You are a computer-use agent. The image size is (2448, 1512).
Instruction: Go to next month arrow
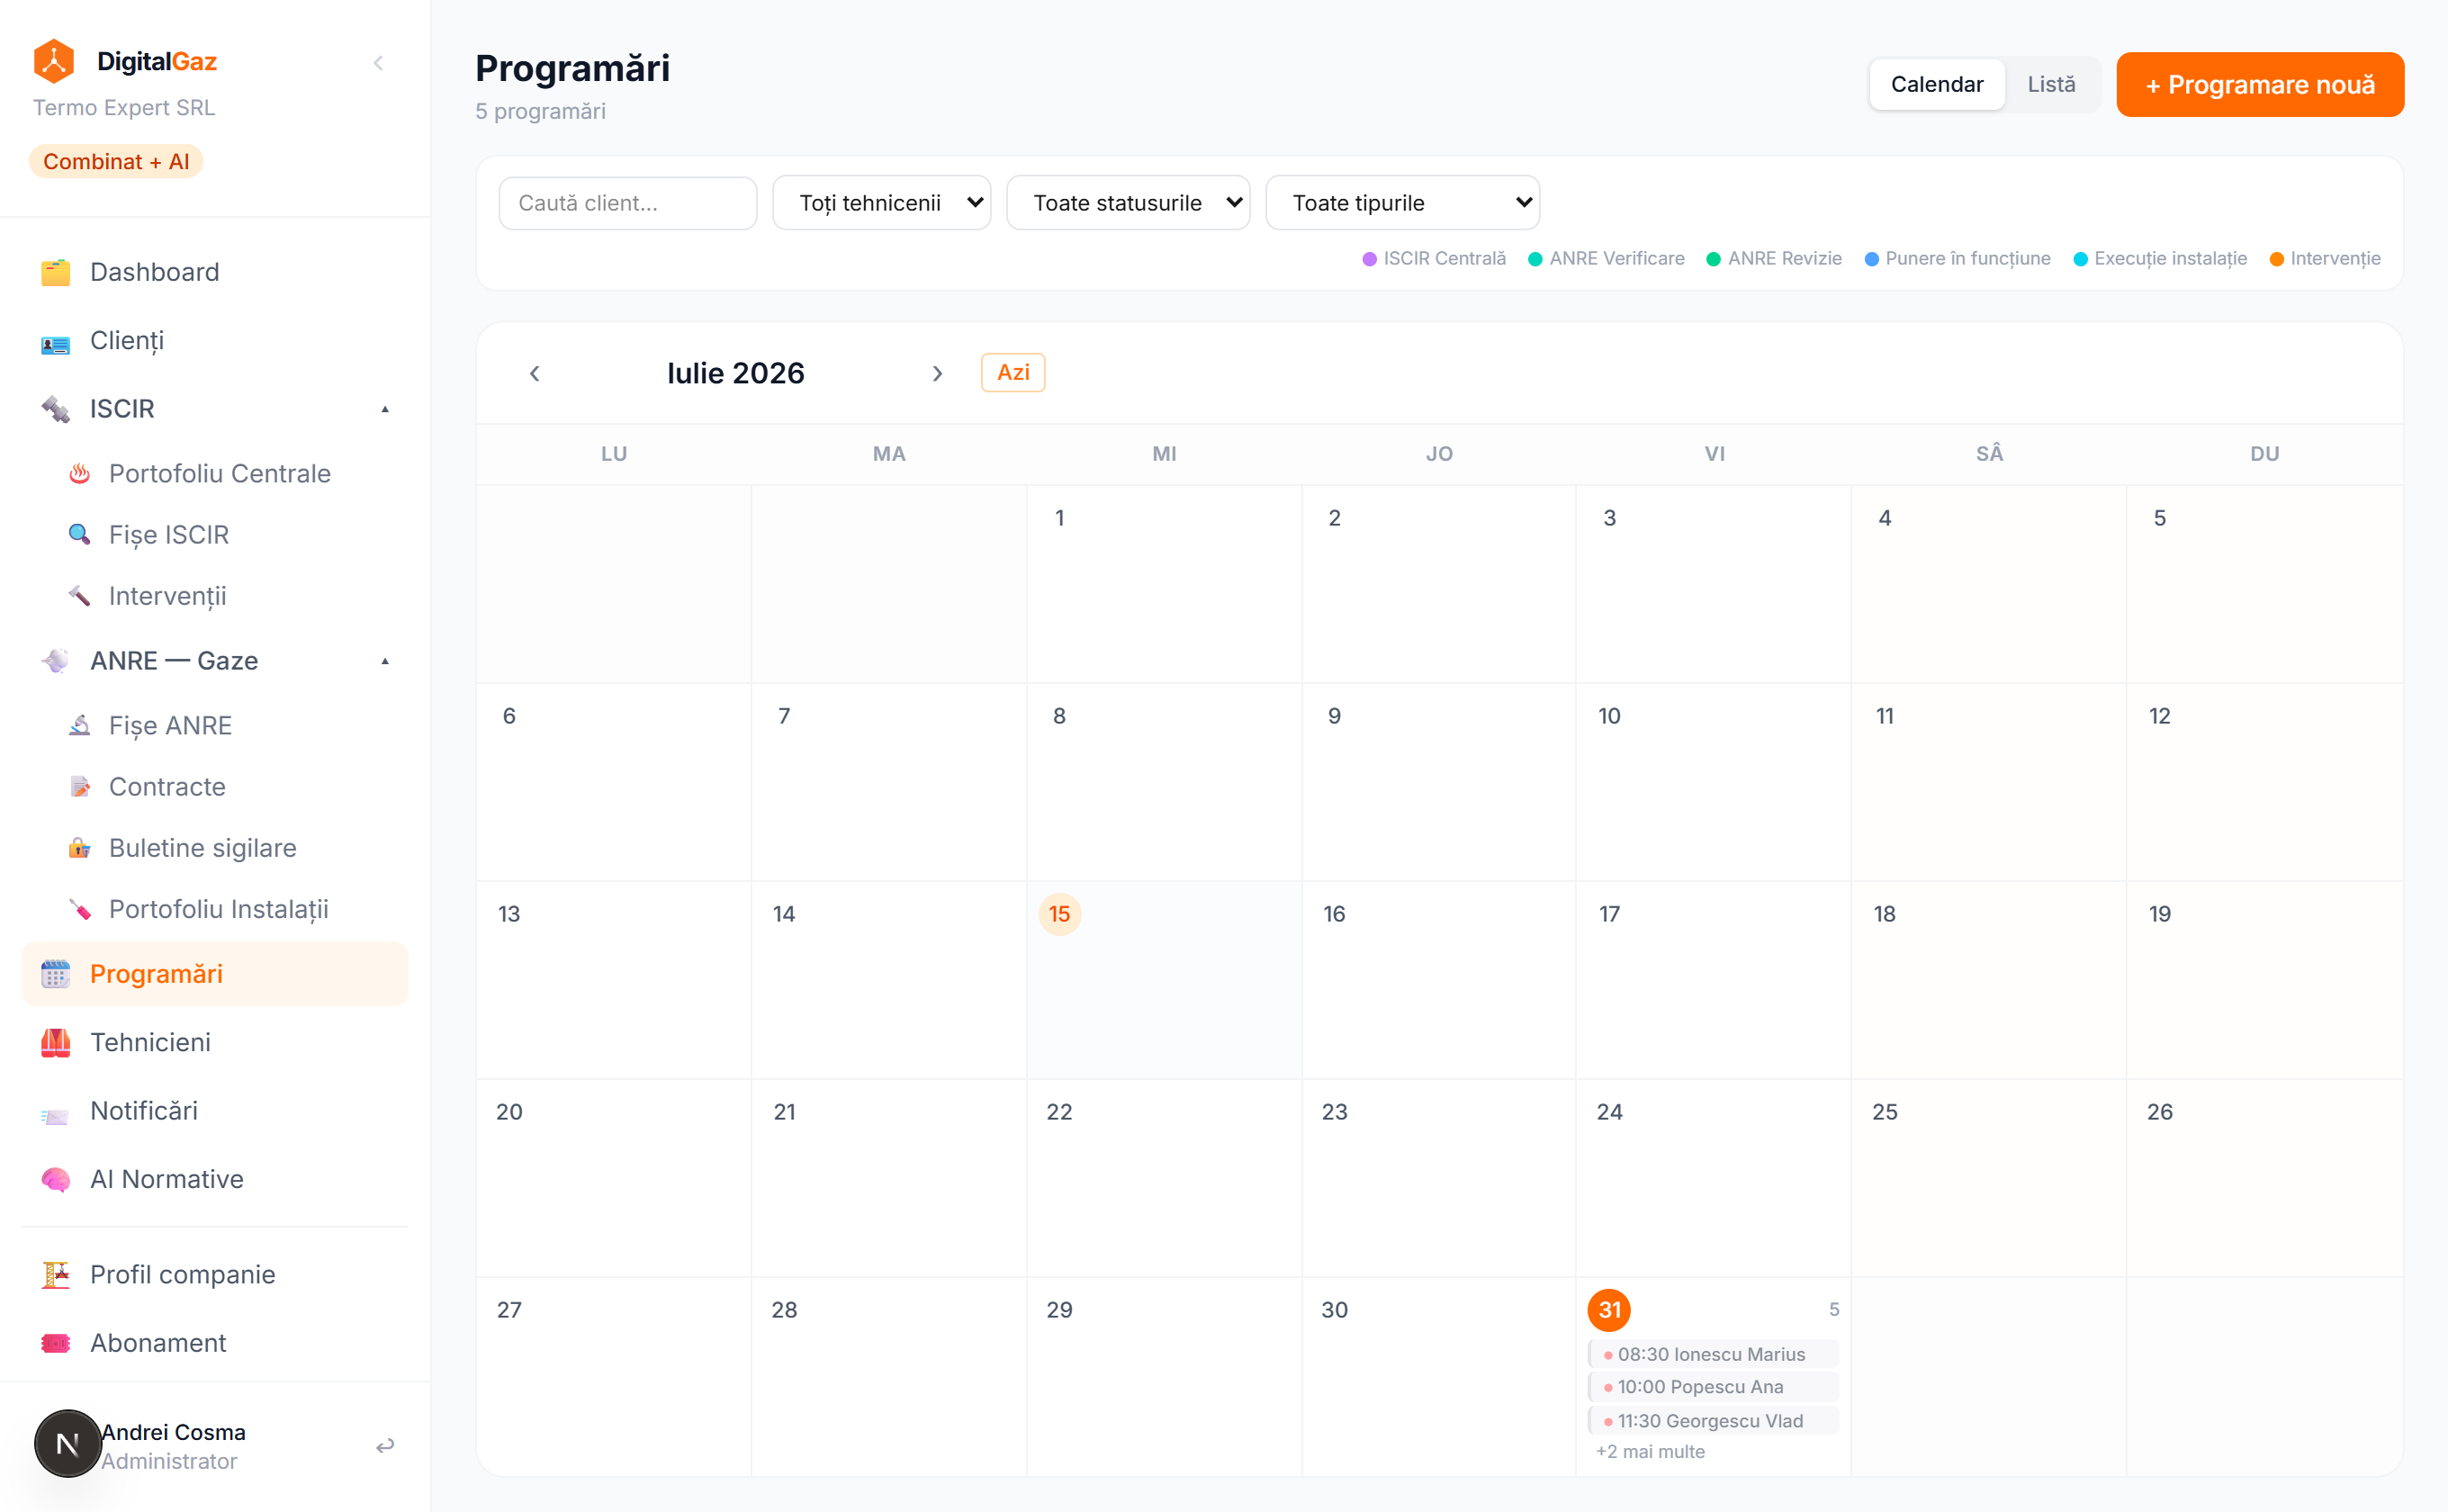click(x=937, y=373)
